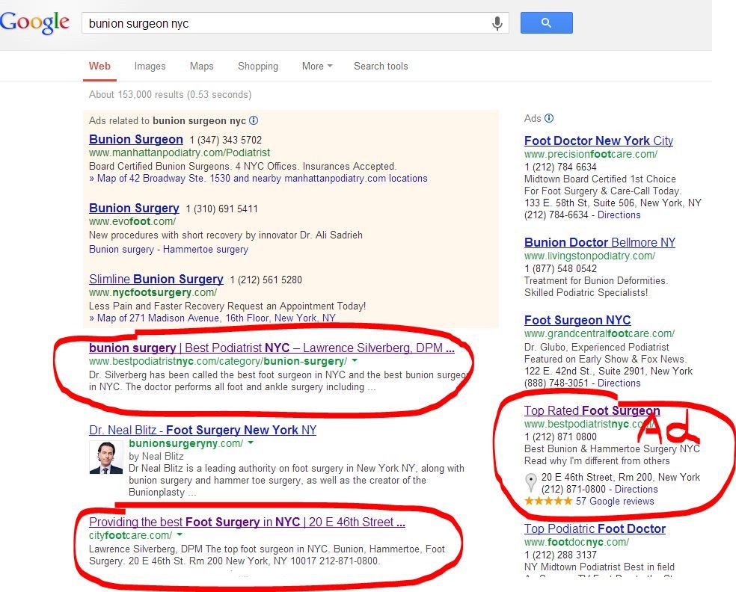Click the gold star rating icons
Screen dimensions: 736x592
[548, 501]
